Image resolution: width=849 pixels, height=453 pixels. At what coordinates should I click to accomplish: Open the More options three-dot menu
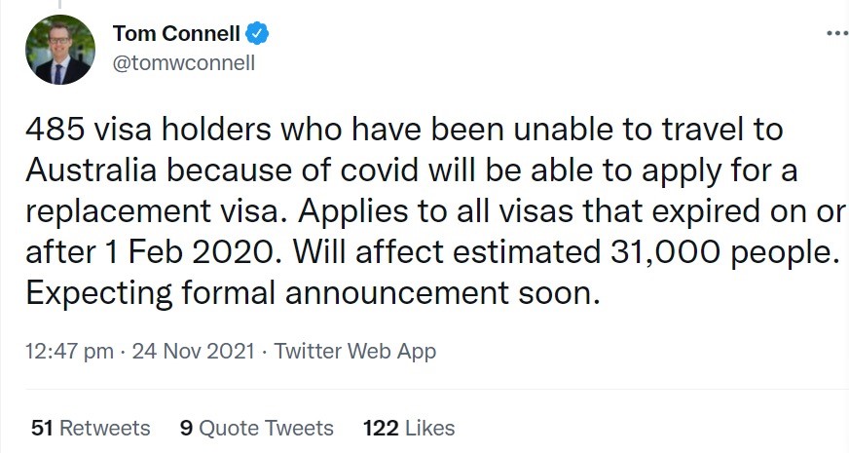pyautogui.click(x=836, y=33)
